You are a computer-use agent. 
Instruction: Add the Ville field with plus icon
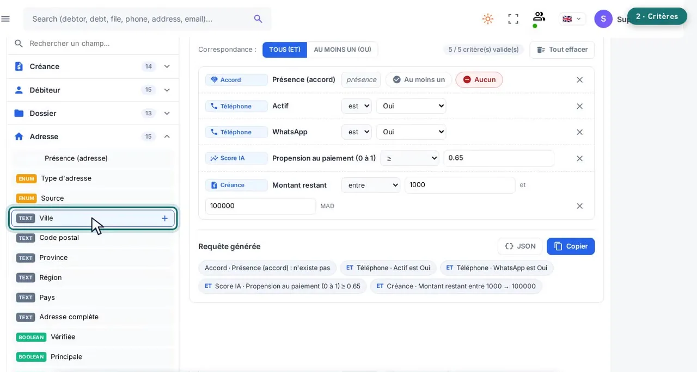pos(164,218)
